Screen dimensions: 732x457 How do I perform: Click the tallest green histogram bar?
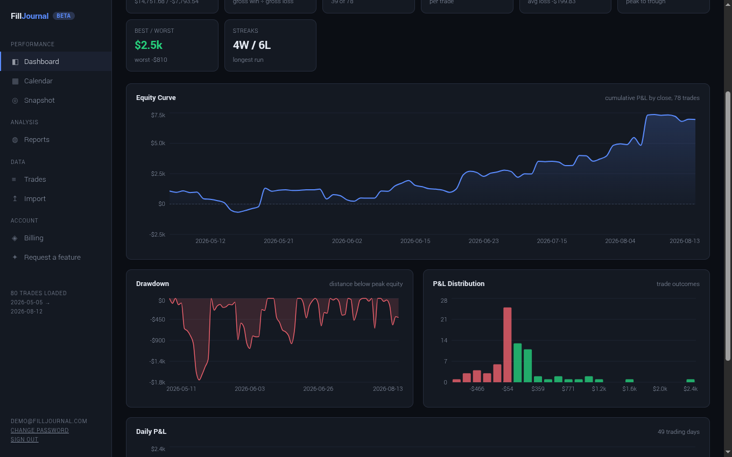point(518,363)
